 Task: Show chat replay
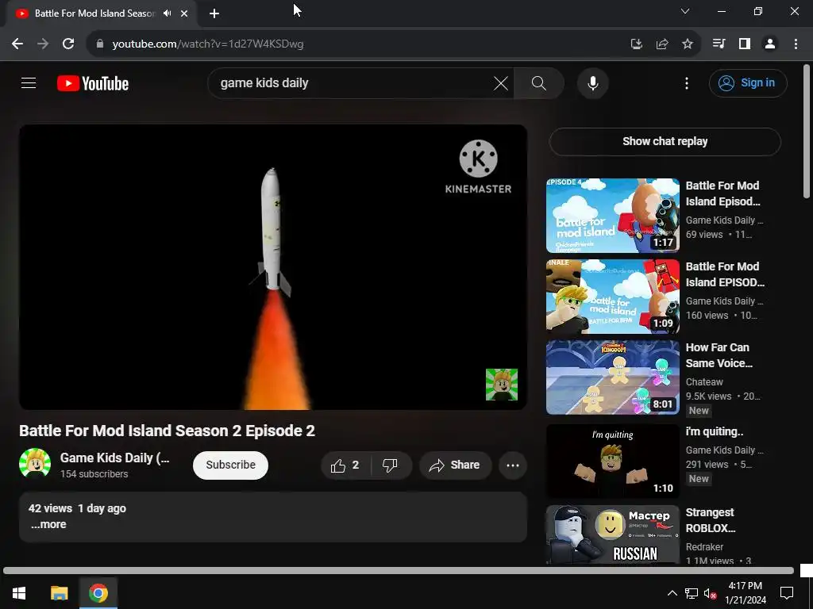[x=665, y=141]
